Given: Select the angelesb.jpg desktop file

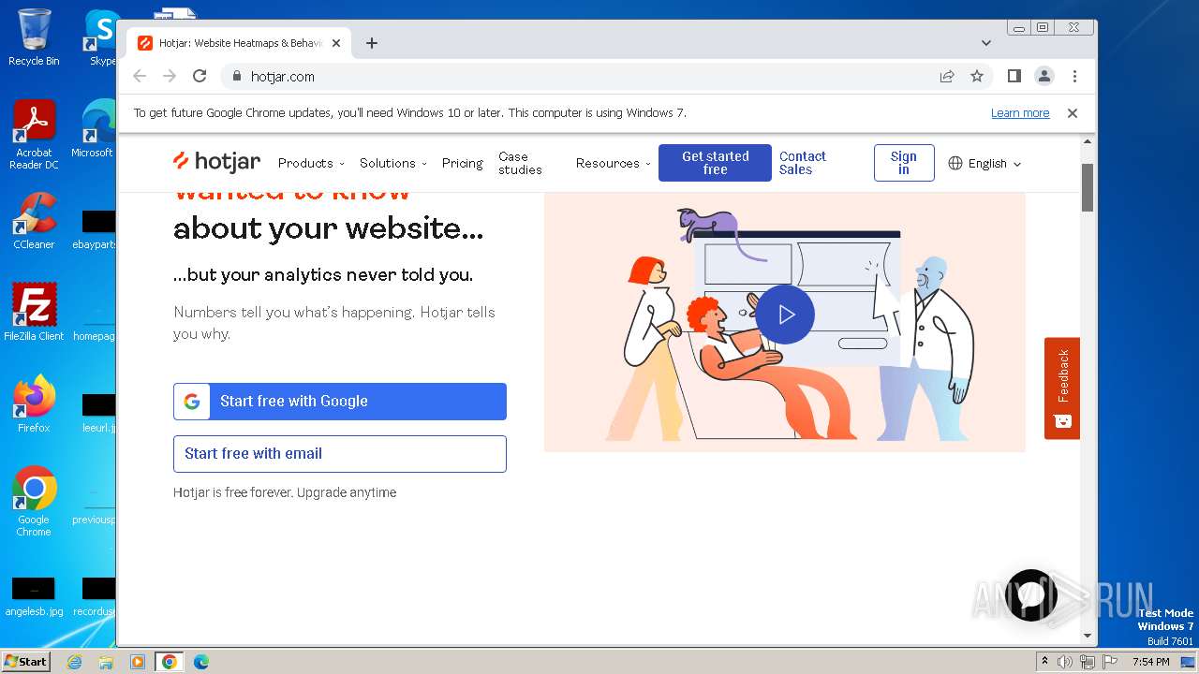Looking at the screenshot, I should [34, 597].
